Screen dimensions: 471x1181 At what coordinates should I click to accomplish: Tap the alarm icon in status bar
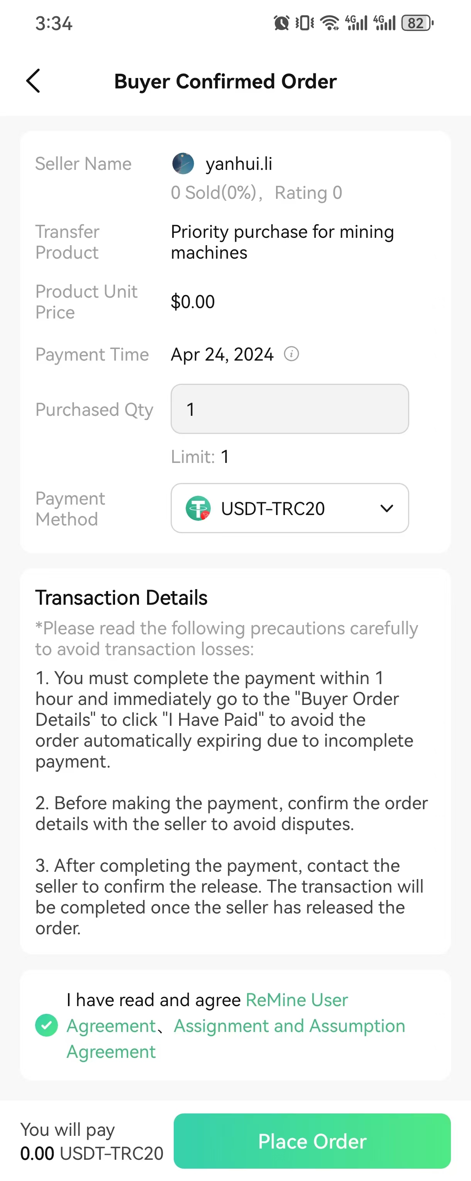pos(281,22)
